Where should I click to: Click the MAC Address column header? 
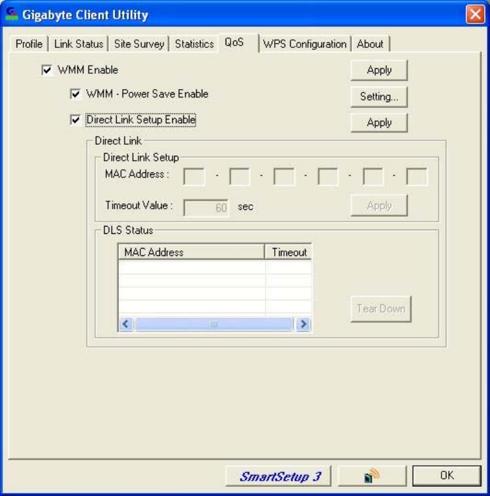coord(191,252)
